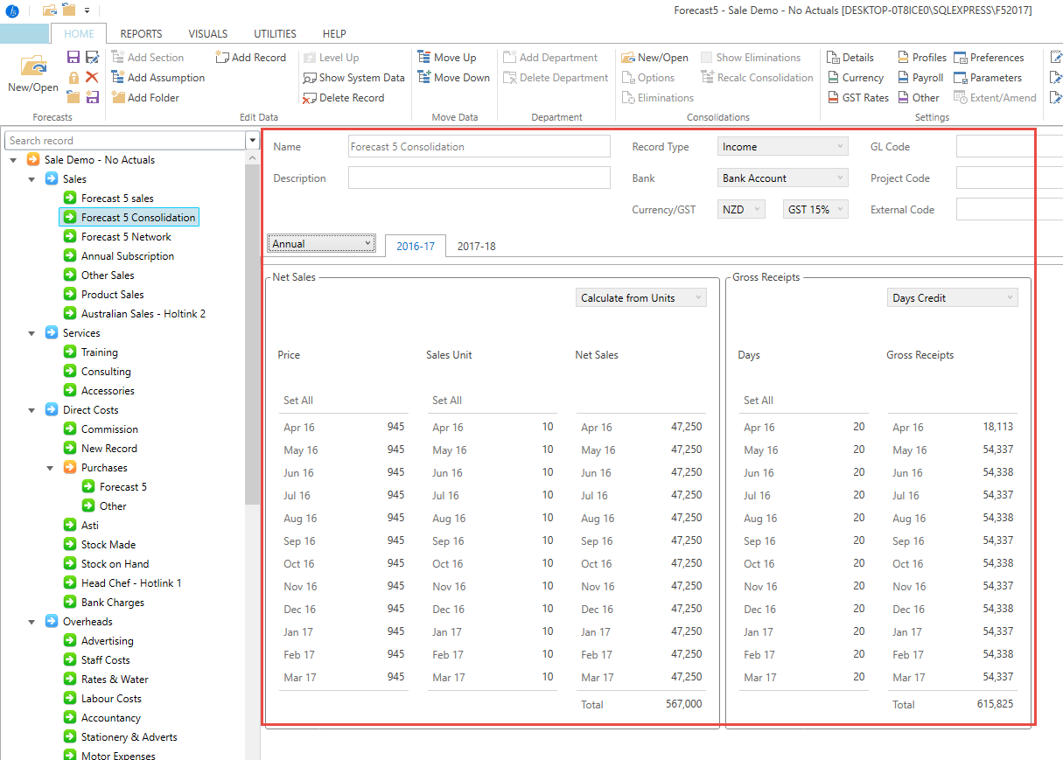Collapse the Purchases folder
Screen dimensions: 1063x760
(x=51, y=468)
